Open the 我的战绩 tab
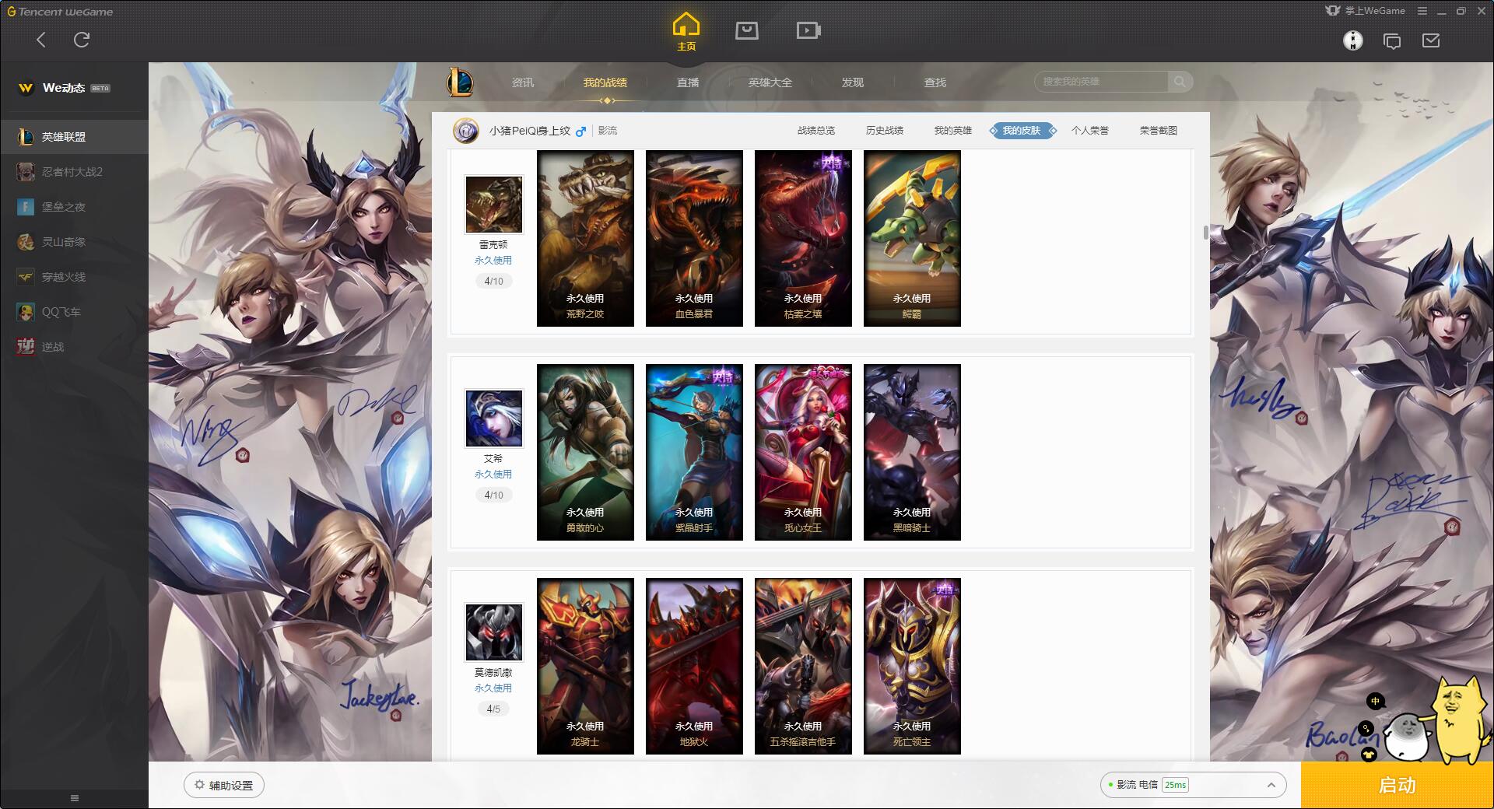Image resolution: width=1494 pixels, height=809 pixels. (605, 82)
